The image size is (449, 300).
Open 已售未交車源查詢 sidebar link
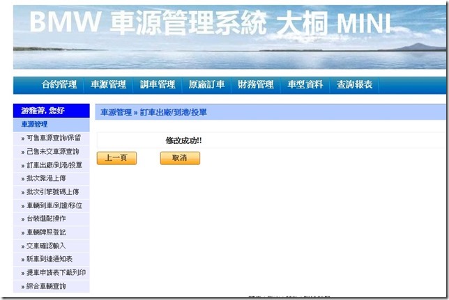pyautogui.click(x=52, y=152)
